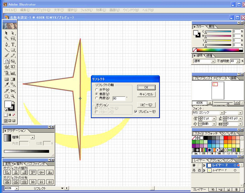Click the Hand tool
The height and width of the screenshot is (193, 245).
click(x=7, y=96)
